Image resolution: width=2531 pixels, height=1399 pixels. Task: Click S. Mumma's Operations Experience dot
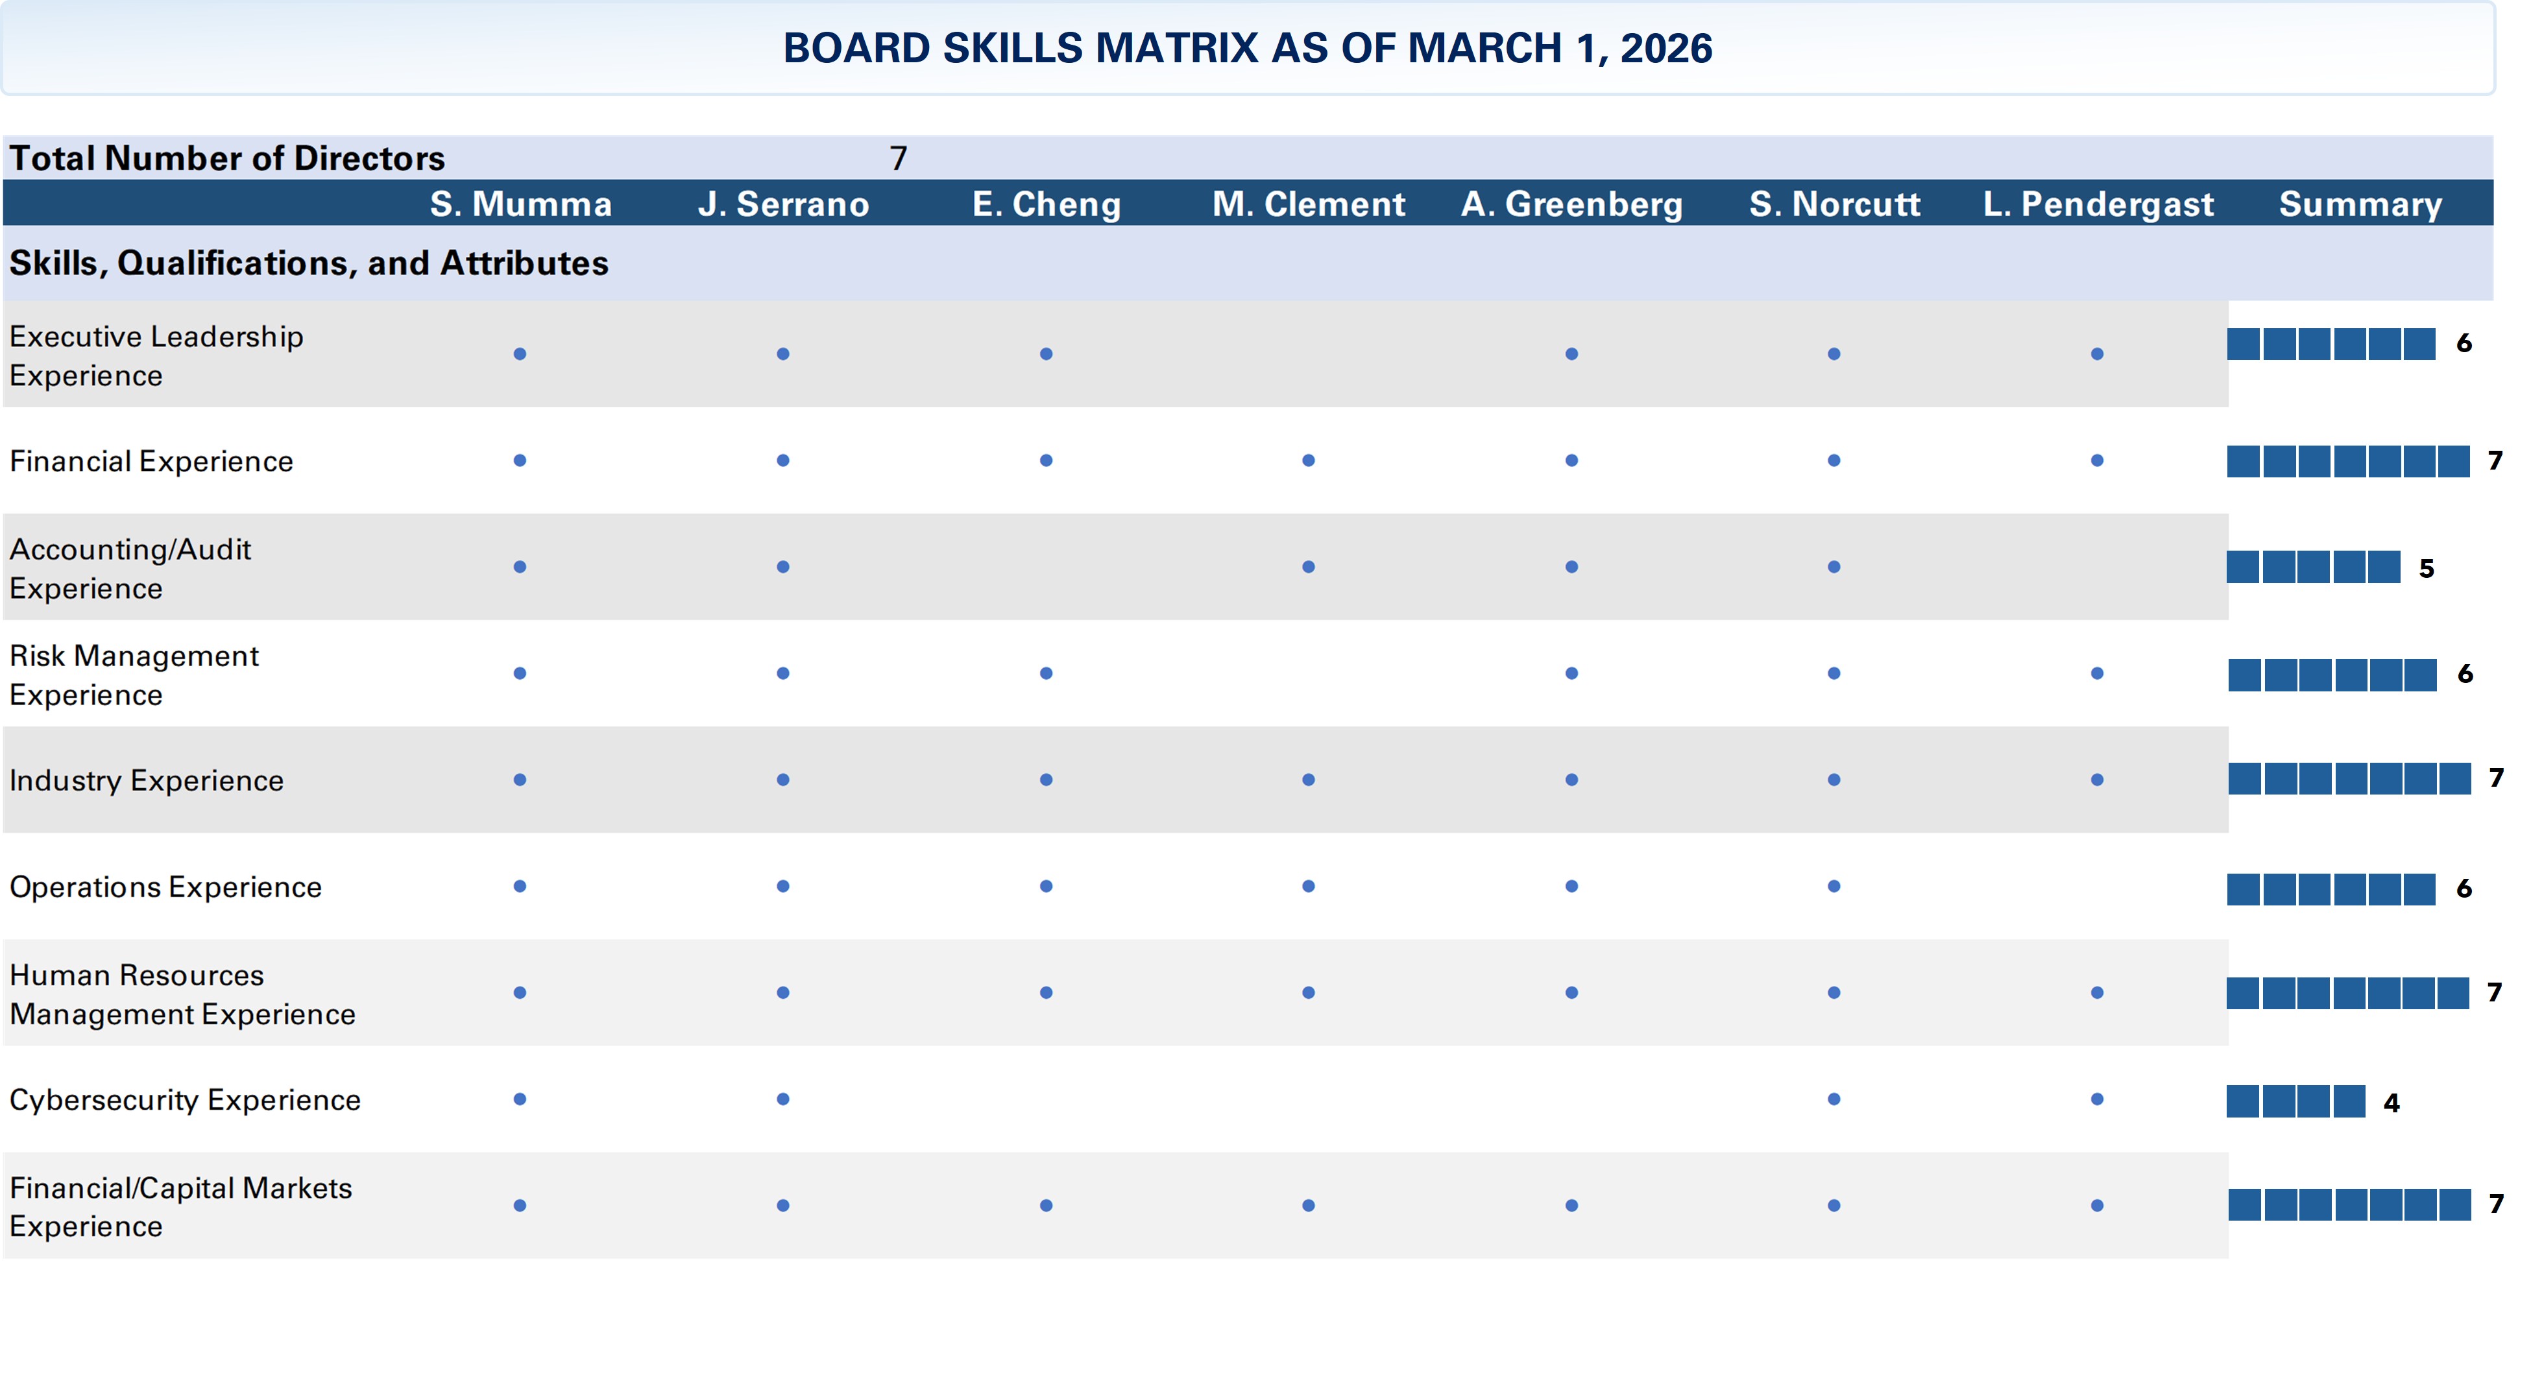[x=520, y=886]
